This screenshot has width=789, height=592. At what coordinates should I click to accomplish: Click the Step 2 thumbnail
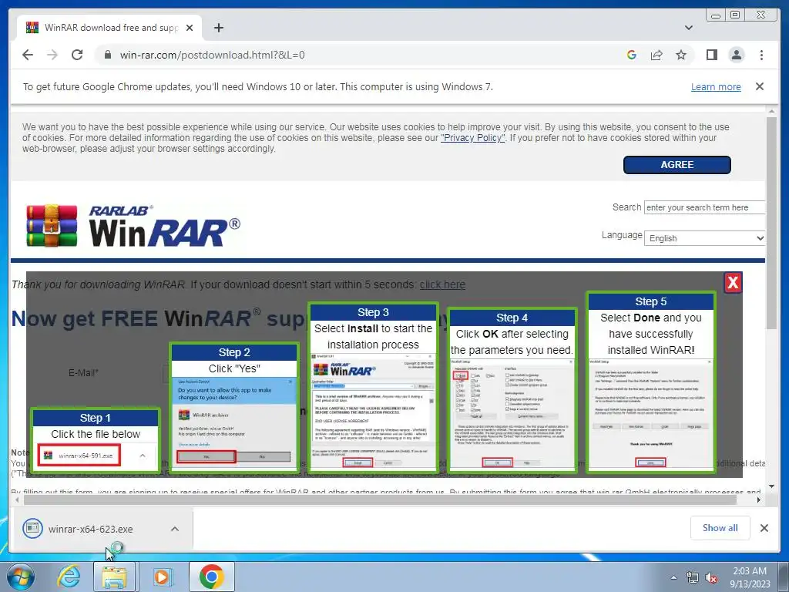(234, 408)
